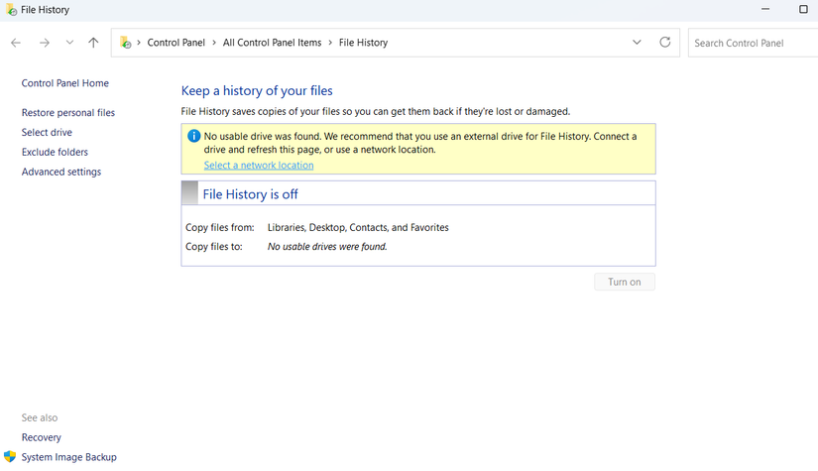Open the recent locations dropdown
Screen dimensions: 818x471
point(69,43)
